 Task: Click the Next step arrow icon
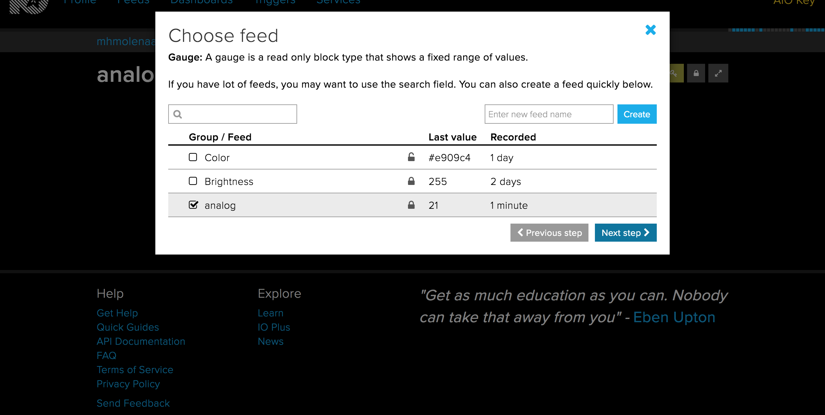pyautogui.click(x=647, y=233)
